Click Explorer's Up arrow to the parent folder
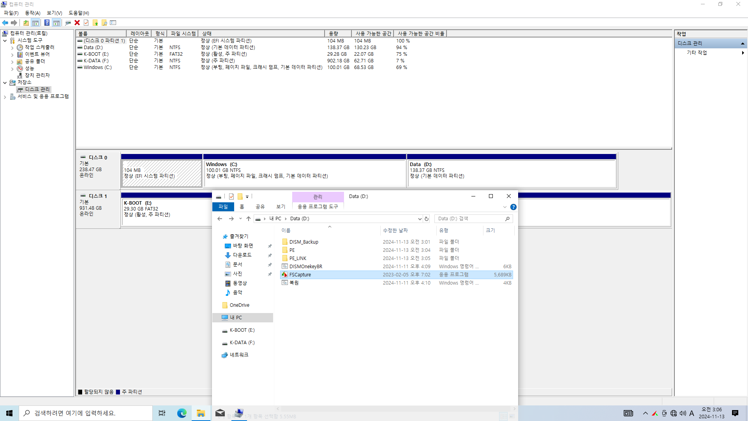This screenshot has height=421, width=748. point(249,219)
